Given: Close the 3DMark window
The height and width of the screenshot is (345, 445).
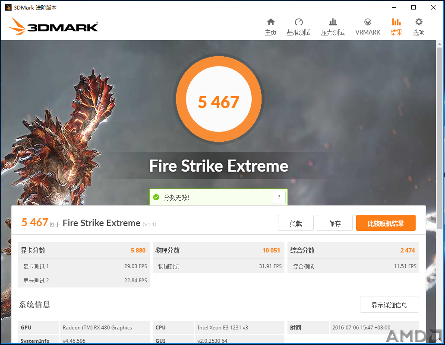Looking at the screenshot, I should click(x=433, y=7).
